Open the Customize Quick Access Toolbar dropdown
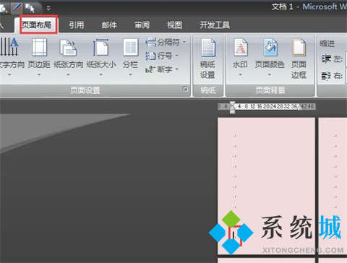 coord(48,9)
